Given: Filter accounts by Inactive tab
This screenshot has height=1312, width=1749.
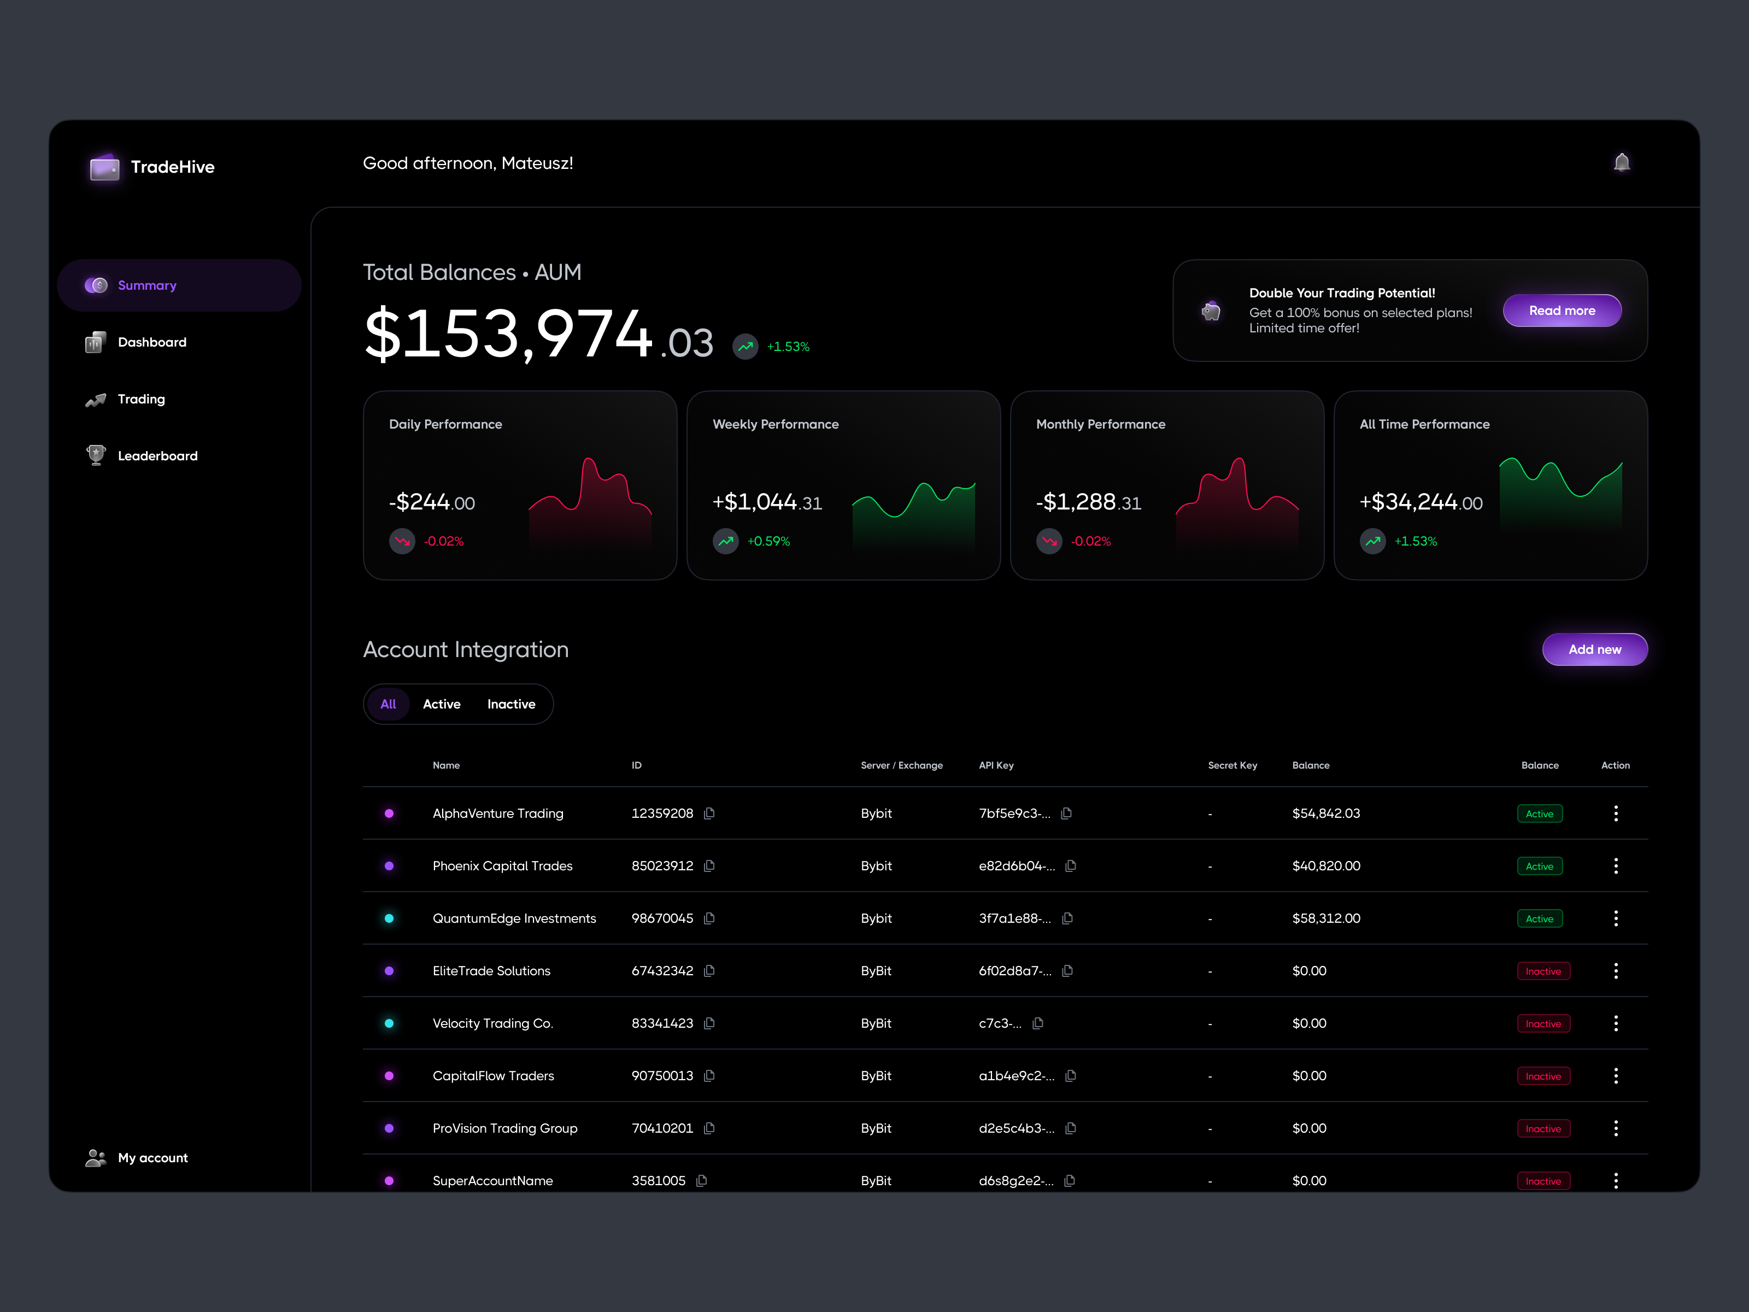Looking at the screenshot, I should pos(511,704).
